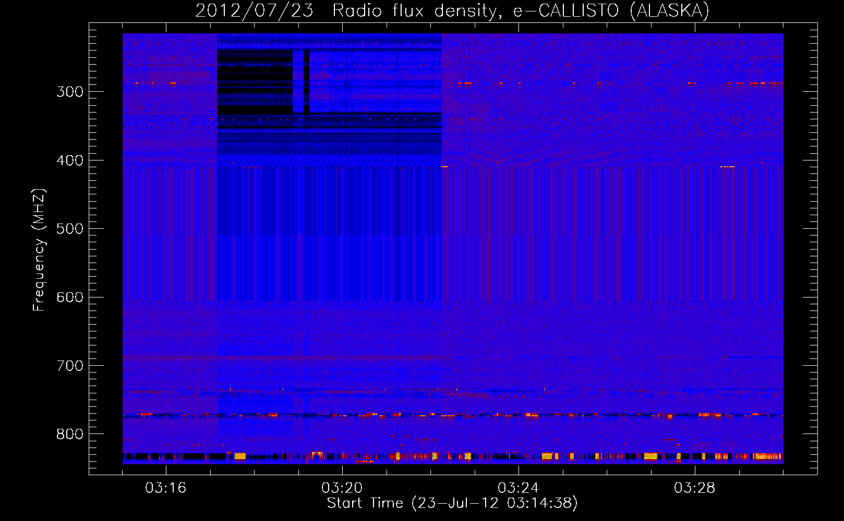The image size is (844, 521).
Task: Click the 300 frequency tick label
Action: click(70, 92)
